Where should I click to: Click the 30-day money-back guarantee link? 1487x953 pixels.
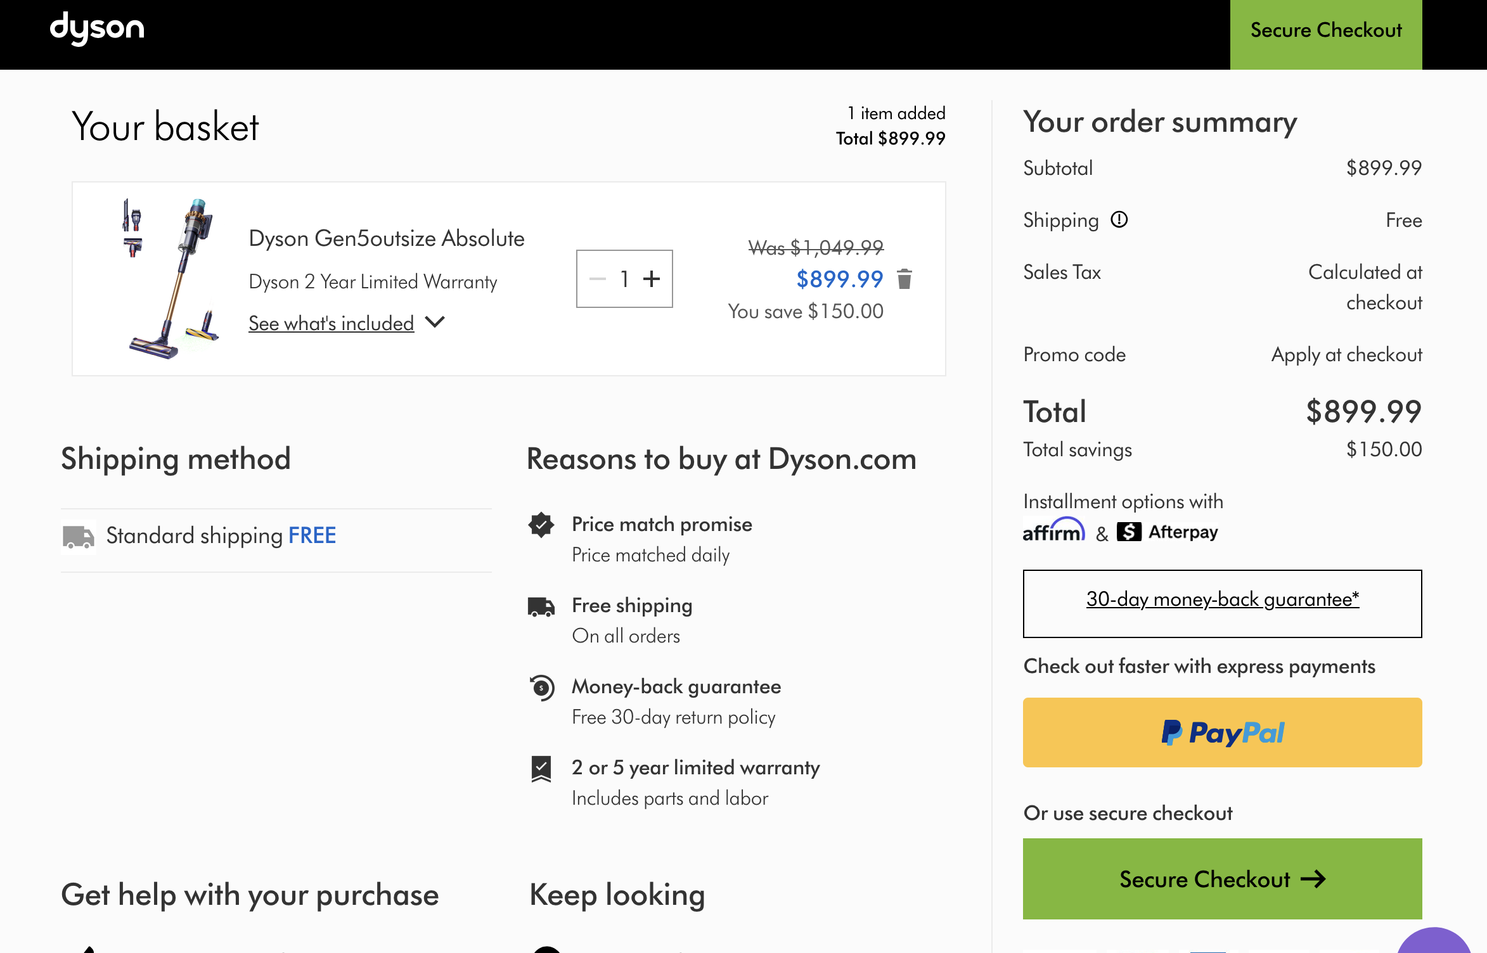pos(1222,599)
